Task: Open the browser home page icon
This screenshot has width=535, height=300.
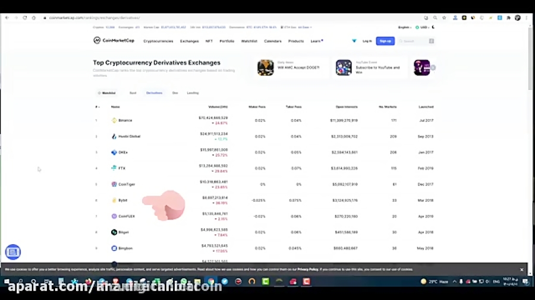Action: coord(33,18)
